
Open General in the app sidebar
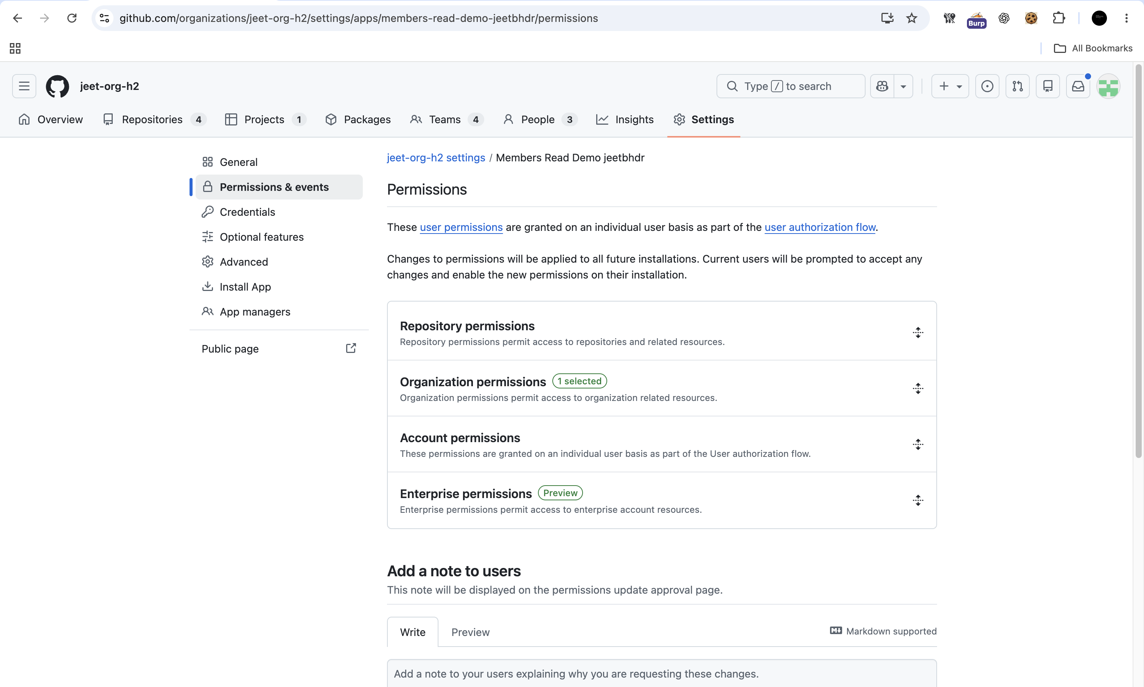click(x=279, y=162)
